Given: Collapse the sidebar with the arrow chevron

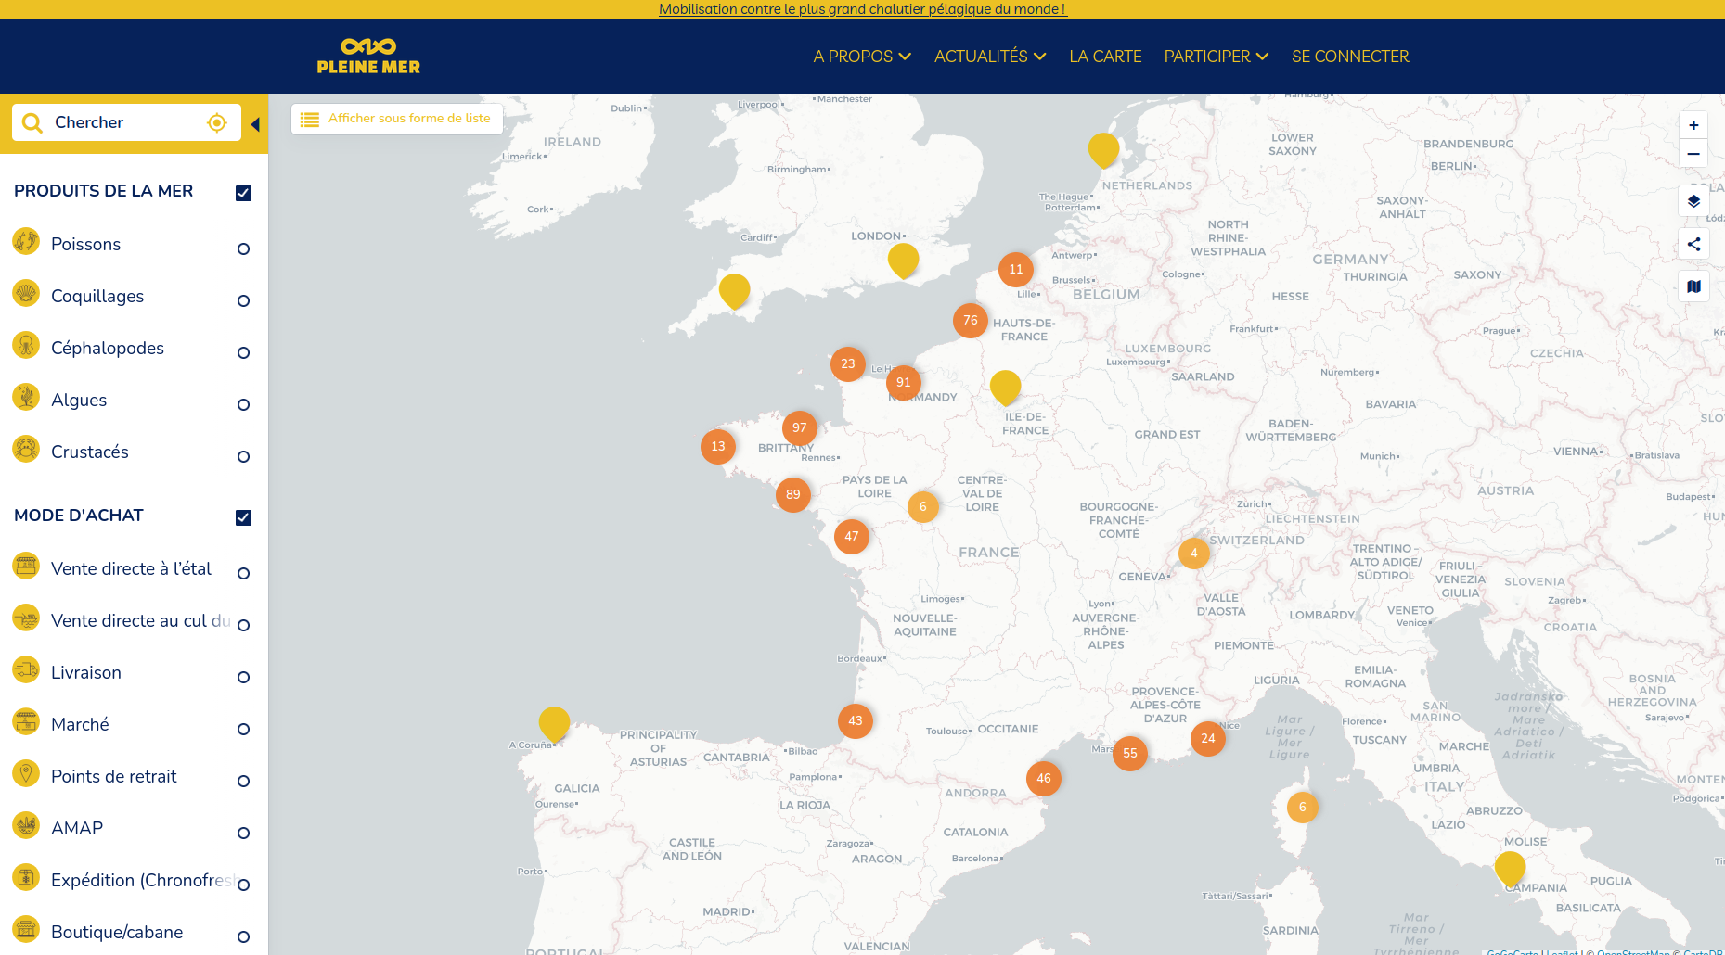Looking at the screenshot, I should (x=256, y=121).
